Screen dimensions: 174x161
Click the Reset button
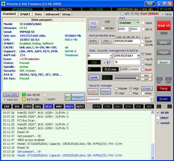(x=164, y=63)
